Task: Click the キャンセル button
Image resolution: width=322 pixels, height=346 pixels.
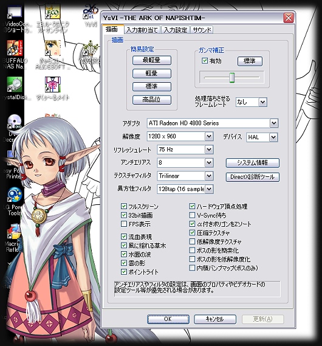Action: tap(215, 319)
